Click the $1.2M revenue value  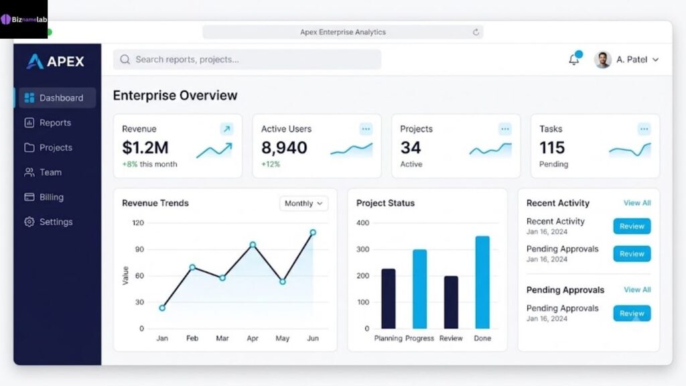[145, 147]
